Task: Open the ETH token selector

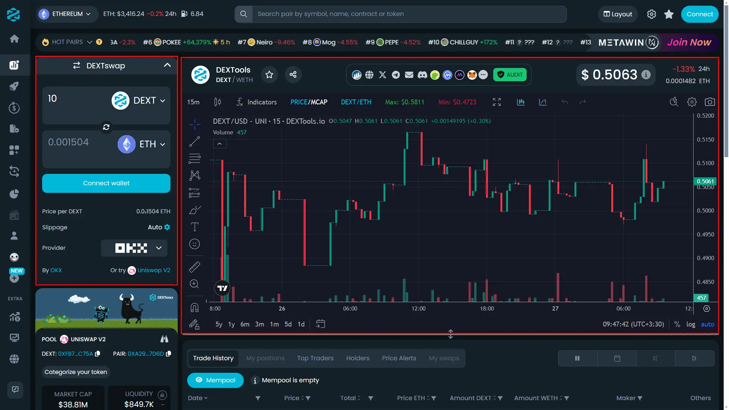Action: tap(142, 144)
